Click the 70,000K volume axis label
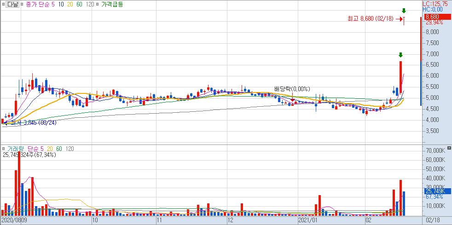Image resolution: width=452 pixels, height=225 pixels. point(435,150)
